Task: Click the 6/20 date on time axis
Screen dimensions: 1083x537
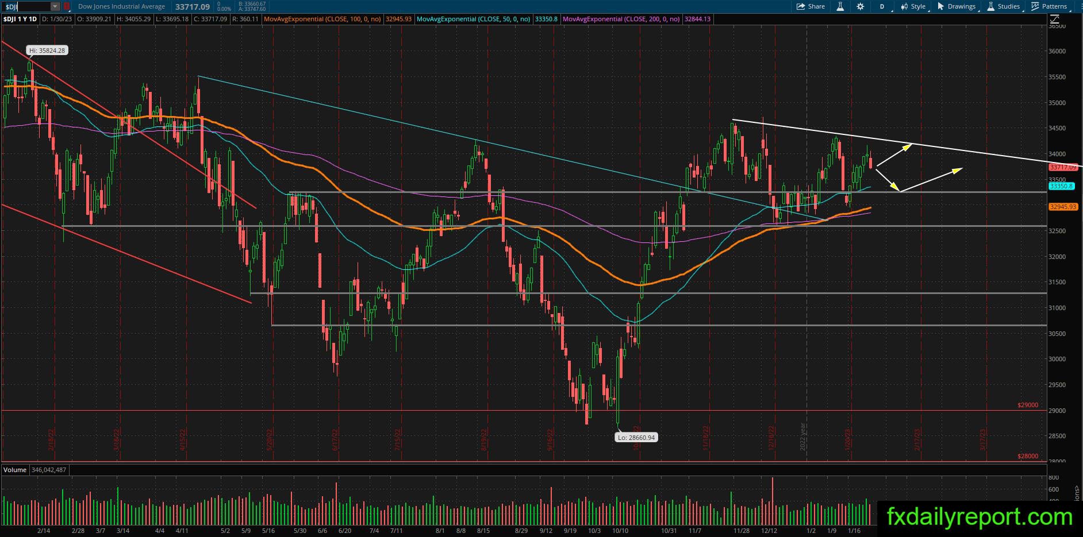Action: point(345,531)
